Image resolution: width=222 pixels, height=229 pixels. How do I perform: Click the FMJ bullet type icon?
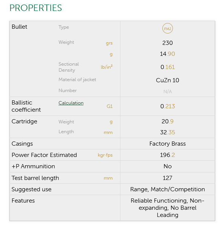pos(168,28)
